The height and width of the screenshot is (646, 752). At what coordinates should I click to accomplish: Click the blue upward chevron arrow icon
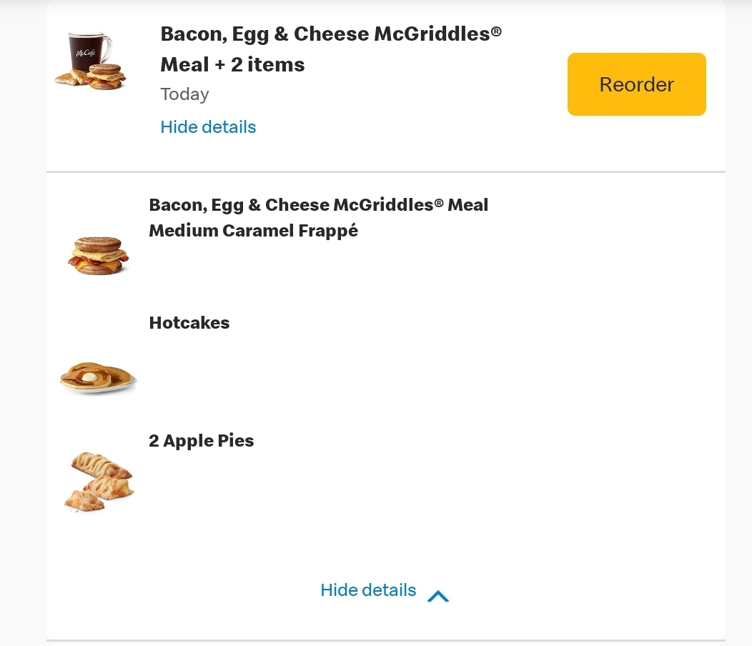[437, 595]
